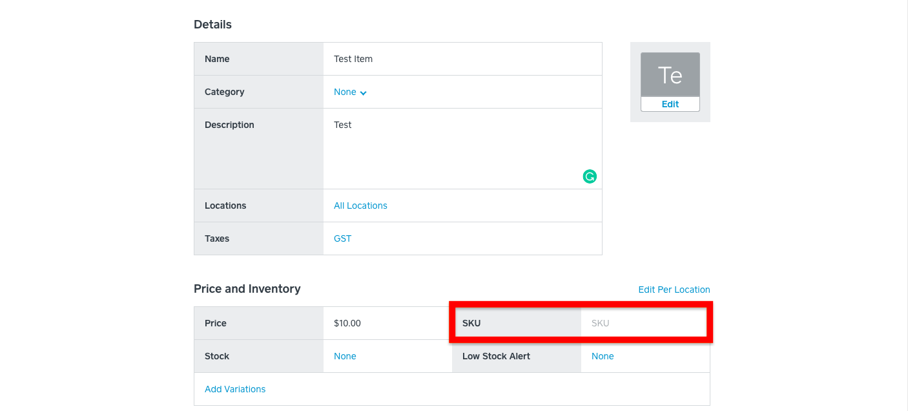Image resolution: width=908 pixels, height=411 pixels.
Task: Click the green Grammarly icon in Description
Action: [590, 176]
